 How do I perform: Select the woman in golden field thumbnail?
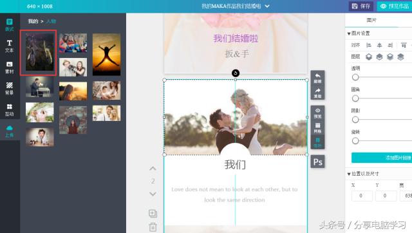(x=73, y=91)
